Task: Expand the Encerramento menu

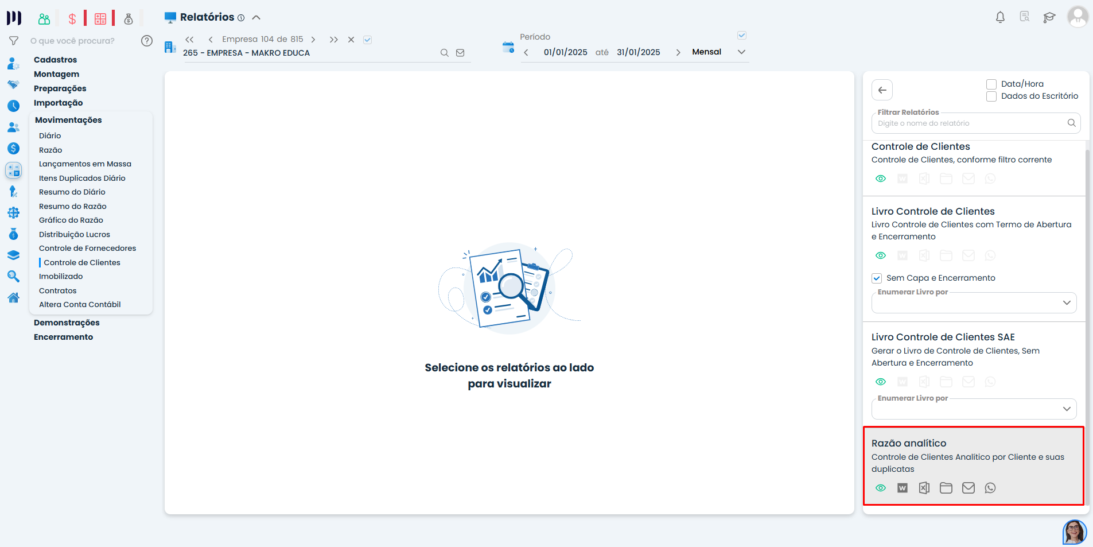Action: pyautogui.click(x=63, y=337)
